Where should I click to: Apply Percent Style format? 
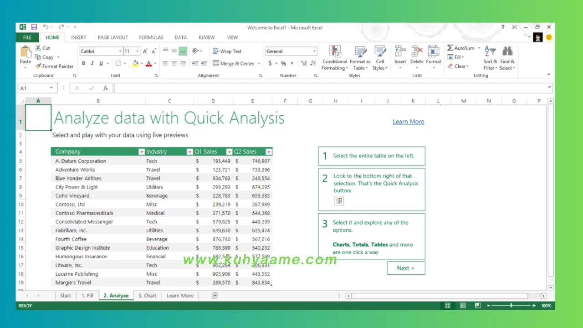(x=283, y=63)
